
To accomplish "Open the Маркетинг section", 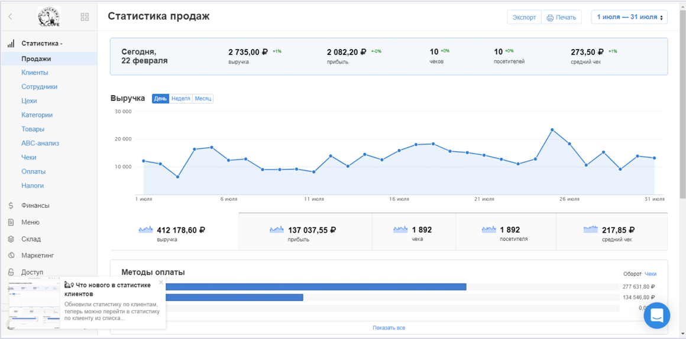I will pyautogui.click(x=38, y=255).
